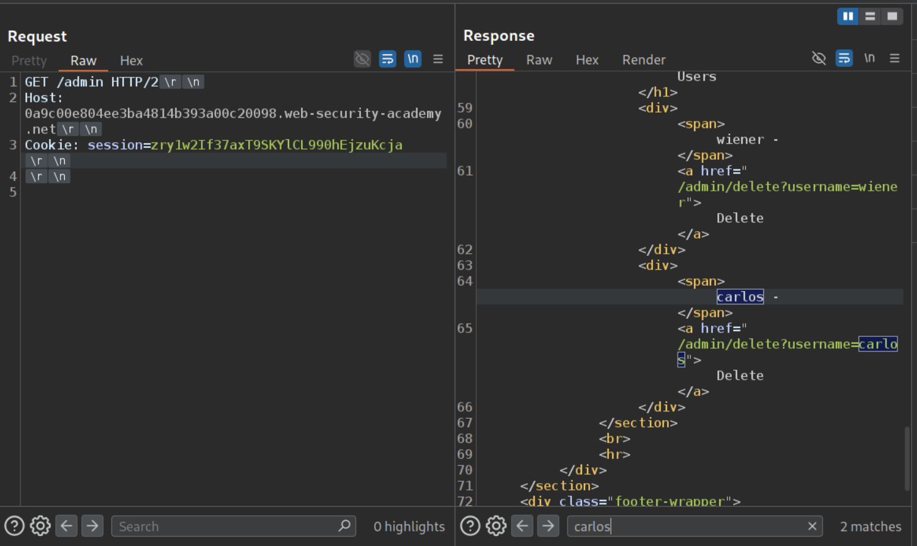The height and width of the screenshot is (546, 917).
Task: Switch to the Request Hex tab
Action: click(131, 60)
